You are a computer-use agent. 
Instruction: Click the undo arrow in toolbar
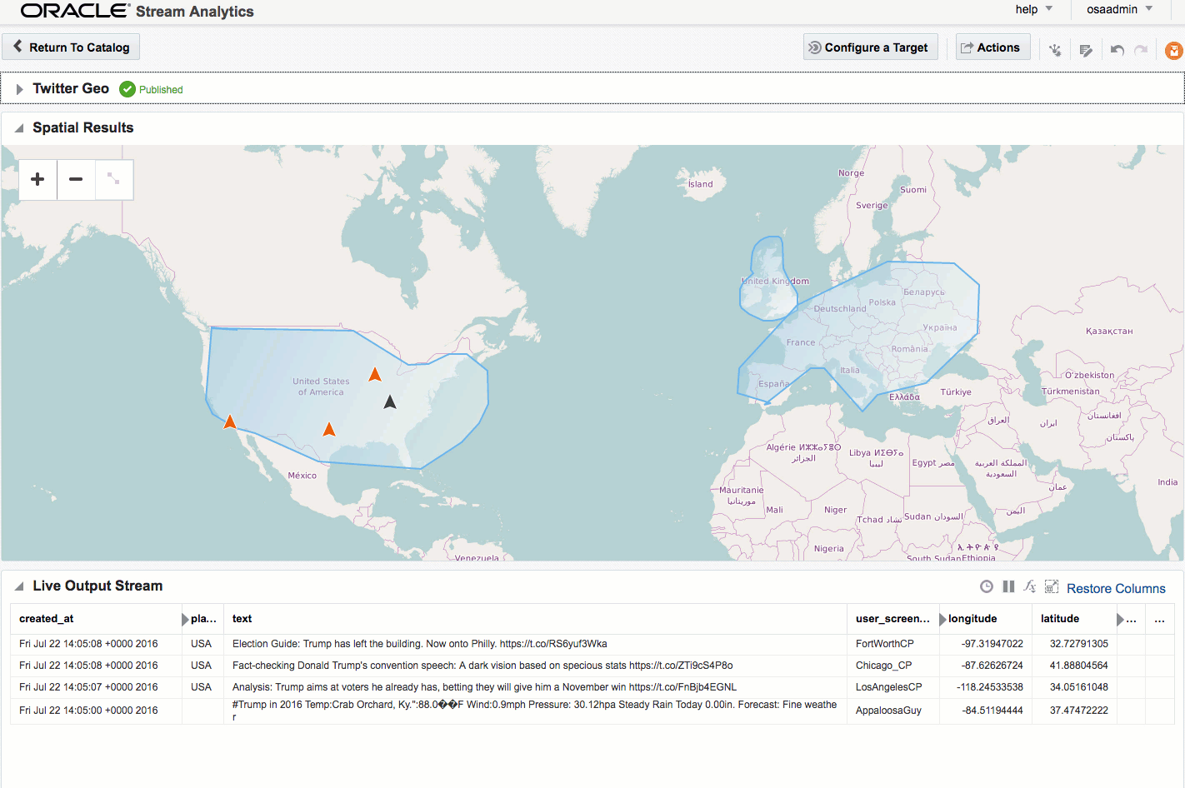(x=1117, y=50)
